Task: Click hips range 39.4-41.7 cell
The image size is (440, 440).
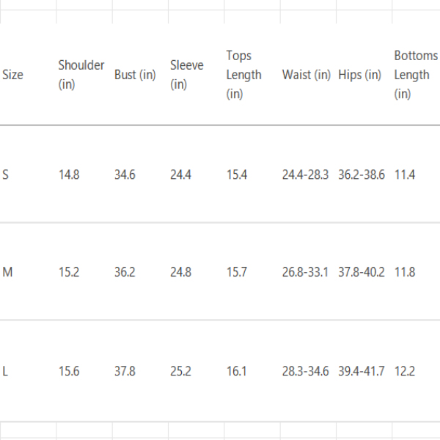Action: 361,371
